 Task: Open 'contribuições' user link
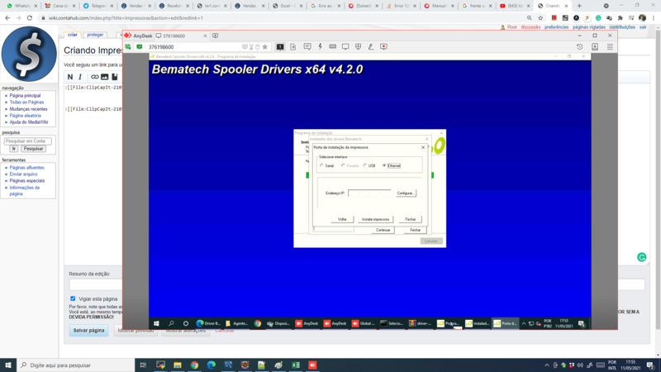click(x=622, y=27)
